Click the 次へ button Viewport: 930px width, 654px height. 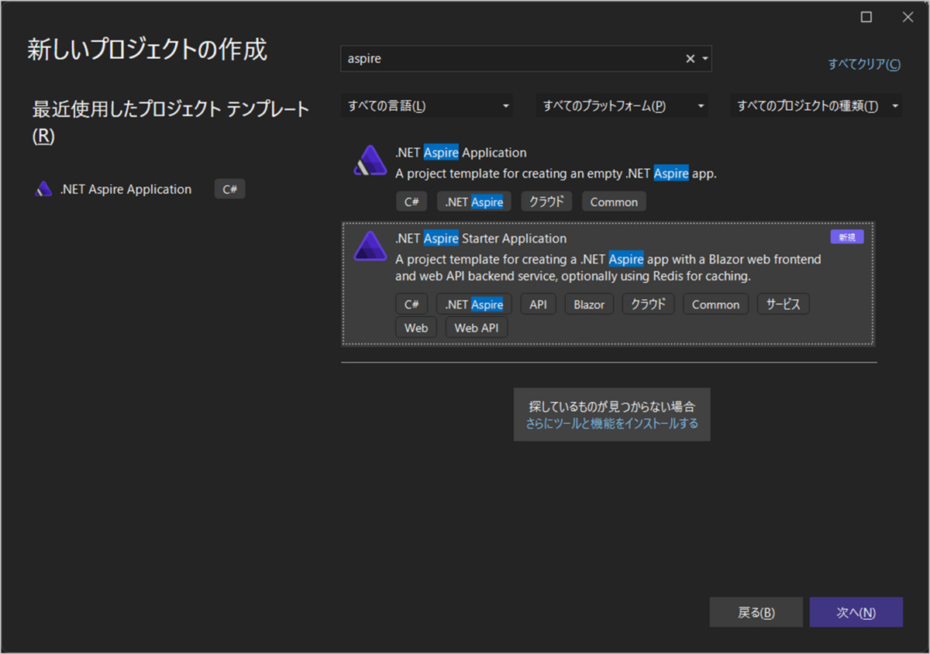856,612
